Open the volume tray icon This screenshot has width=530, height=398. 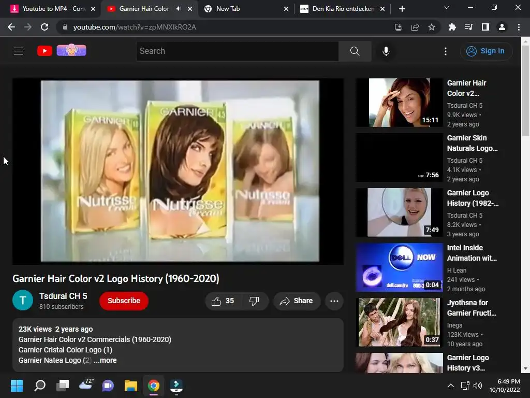coord(478,386)
